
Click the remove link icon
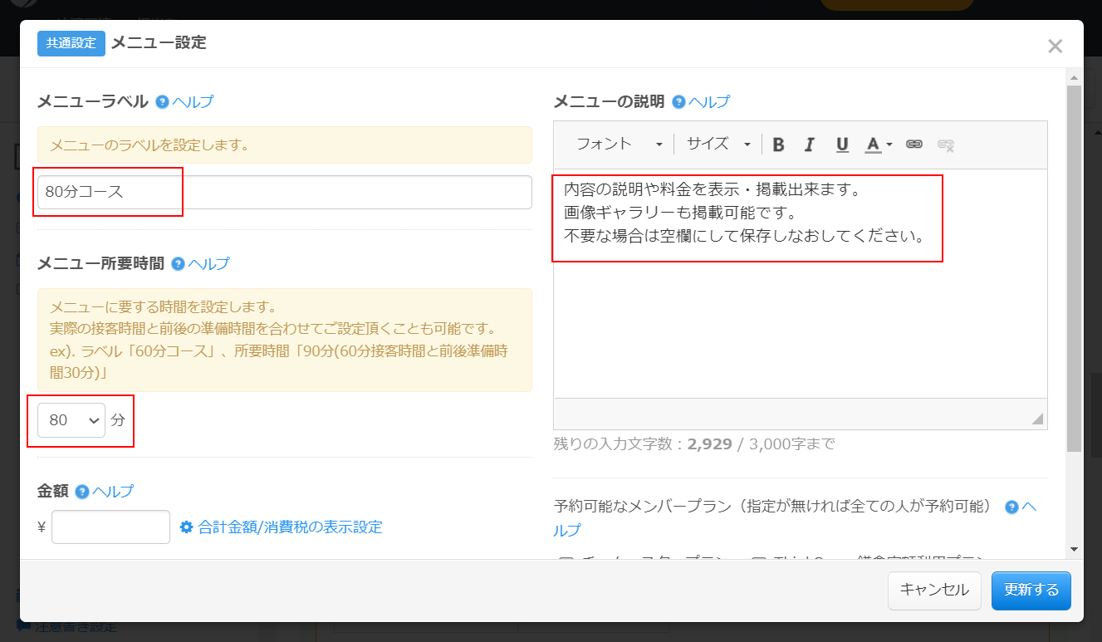pos(945,145)
